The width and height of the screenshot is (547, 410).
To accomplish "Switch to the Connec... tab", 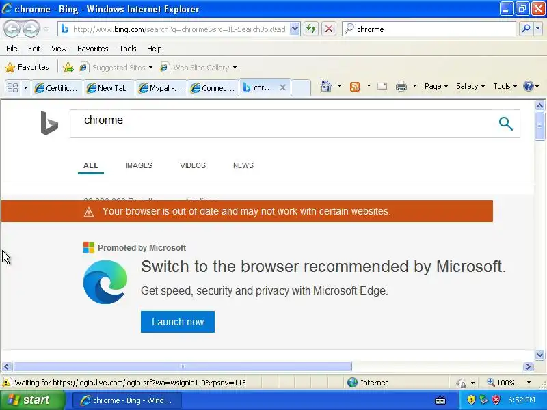I will coord(213,88).
